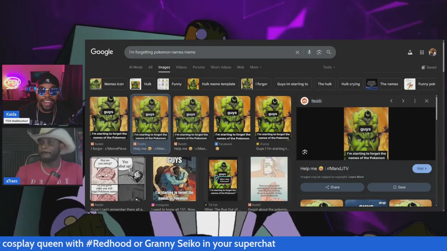
Task: Click the preview panel scrollbar
Action: click(x=437, y=108)
